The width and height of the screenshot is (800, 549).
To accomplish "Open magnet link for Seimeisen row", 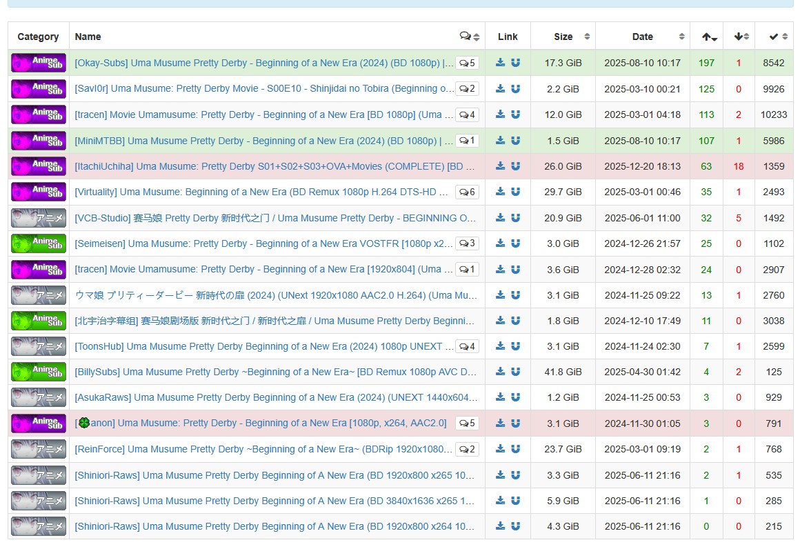I will (x=516, y=243).
